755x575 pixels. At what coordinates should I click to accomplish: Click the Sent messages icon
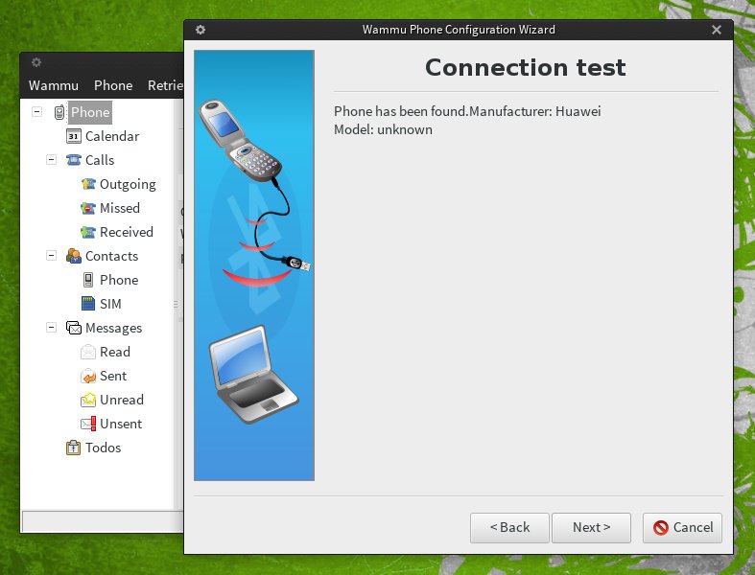click(88, 376)
